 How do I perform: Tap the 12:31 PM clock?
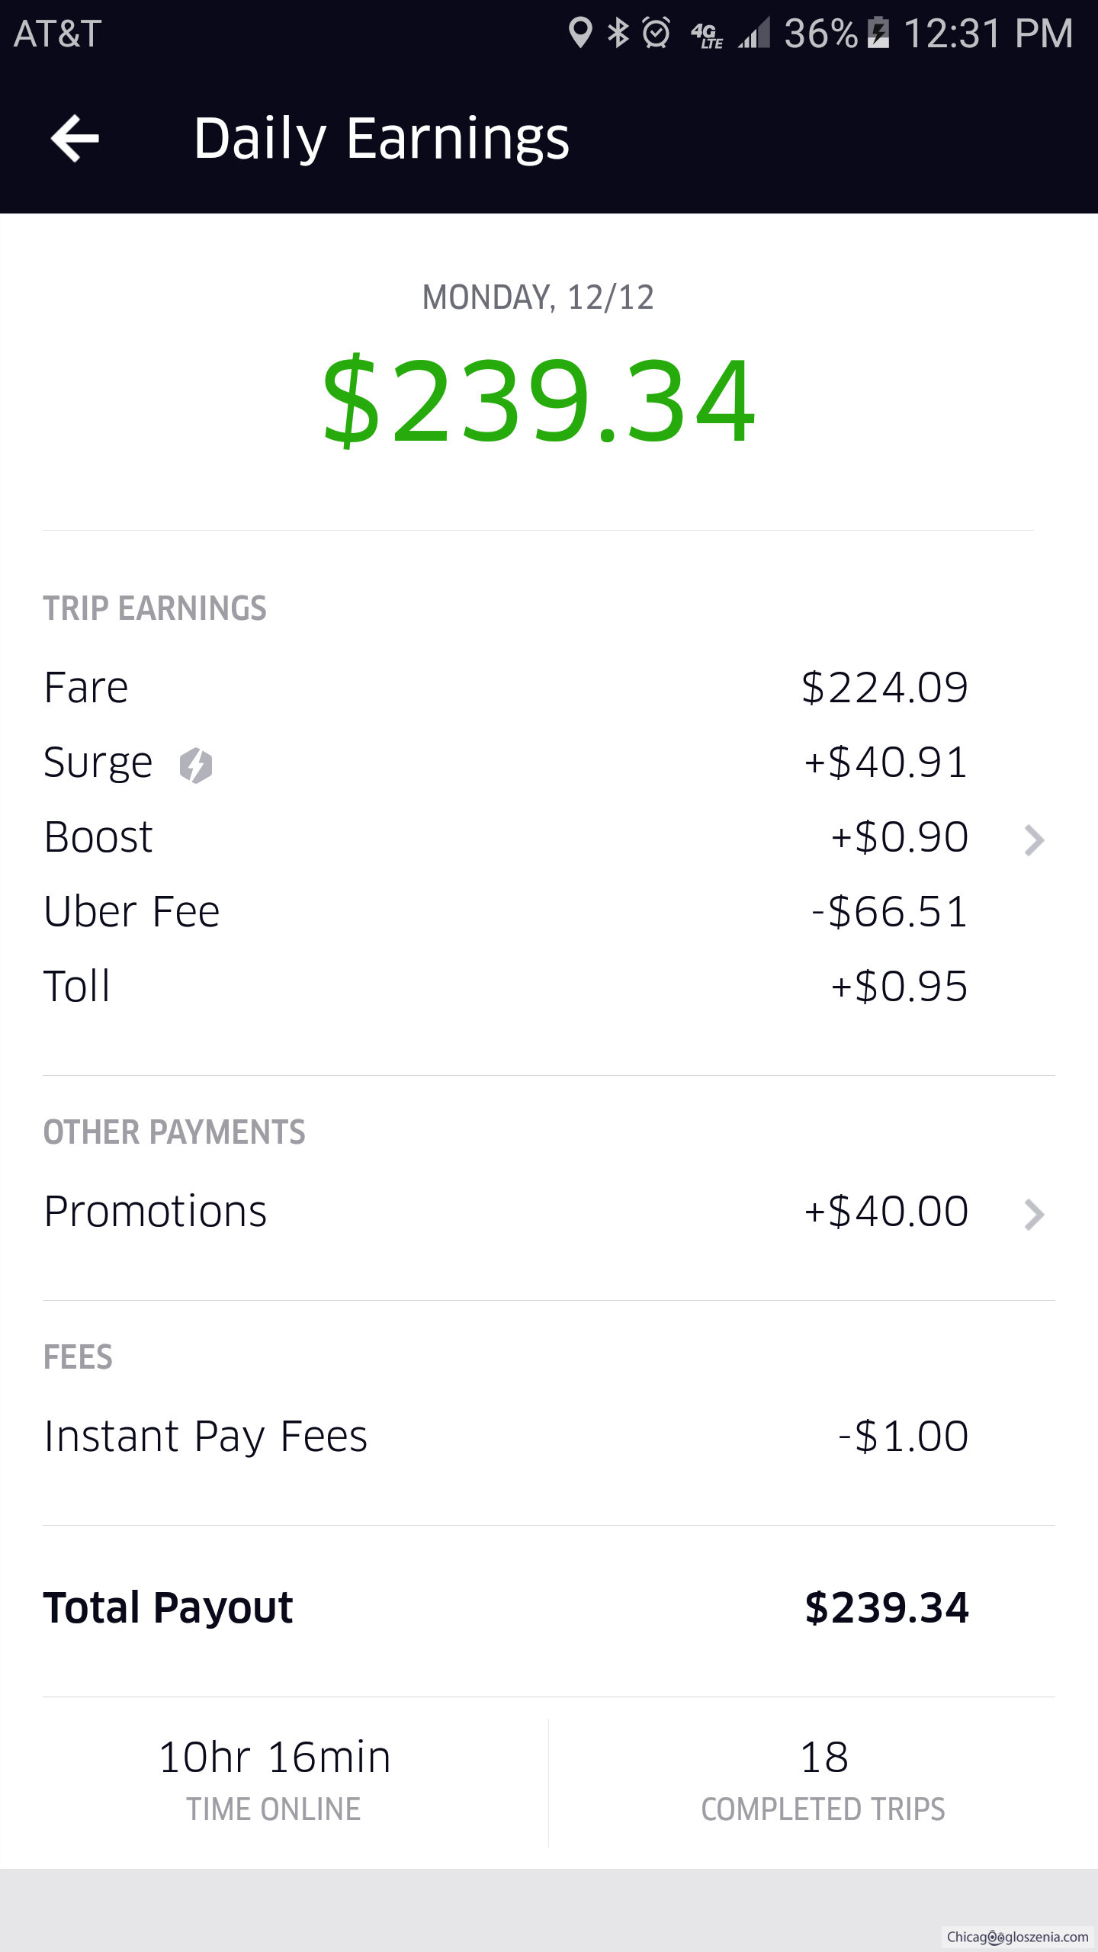coord(987,33)
